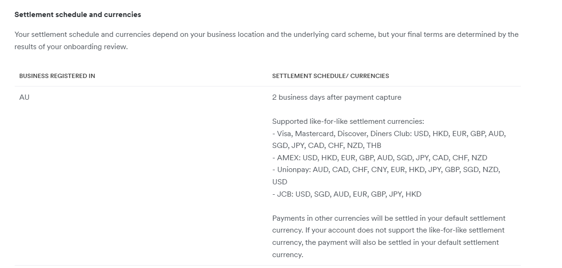Click the lone 'USD' line below Unionpay

280,182
